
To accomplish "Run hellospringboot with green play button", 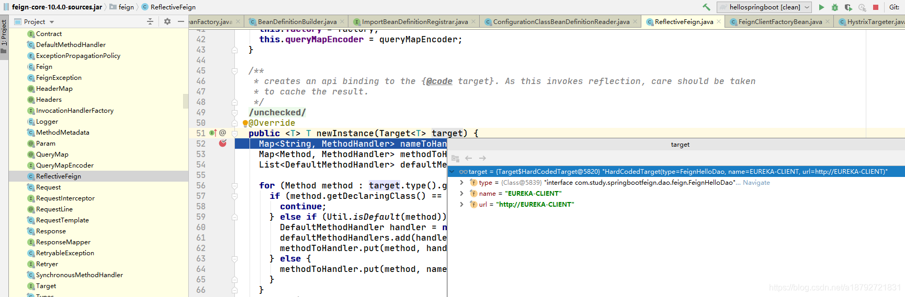I will [x=821, y=7].
